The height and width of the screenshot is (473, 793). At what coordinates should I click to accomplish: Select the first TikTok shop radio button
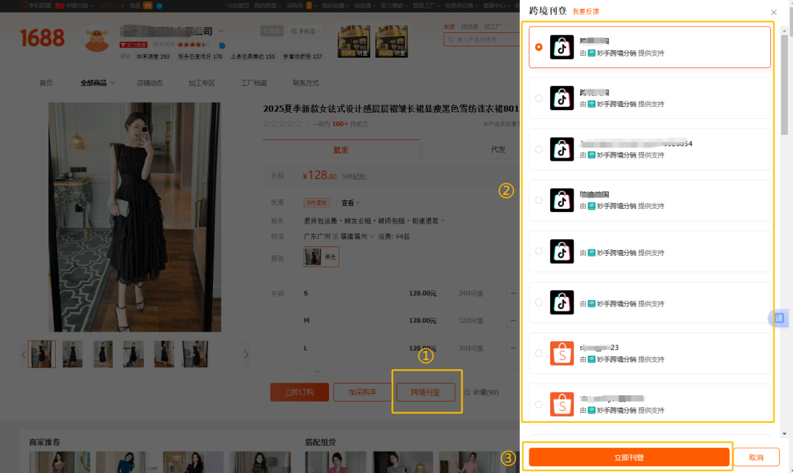[x=539, y=46]
